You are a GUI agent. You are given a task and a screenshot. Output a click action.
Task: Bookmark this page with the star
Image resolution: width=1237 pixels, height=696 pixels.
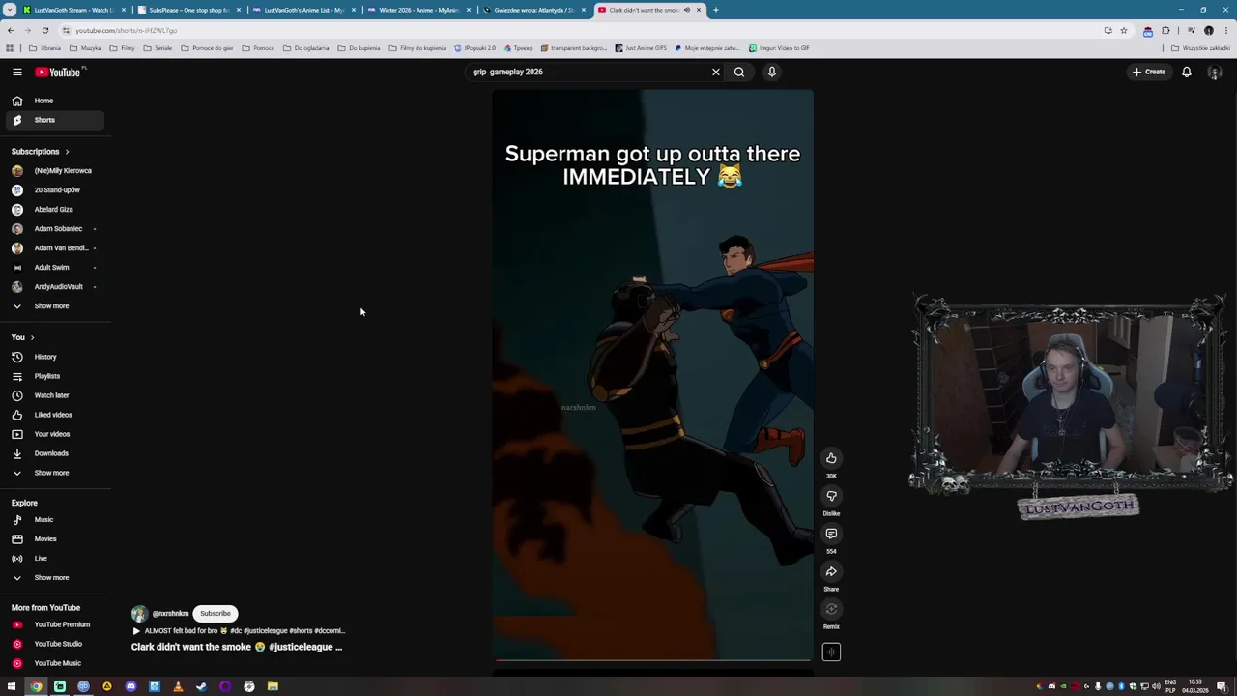pyautogui.click(x=1123, y=30)
